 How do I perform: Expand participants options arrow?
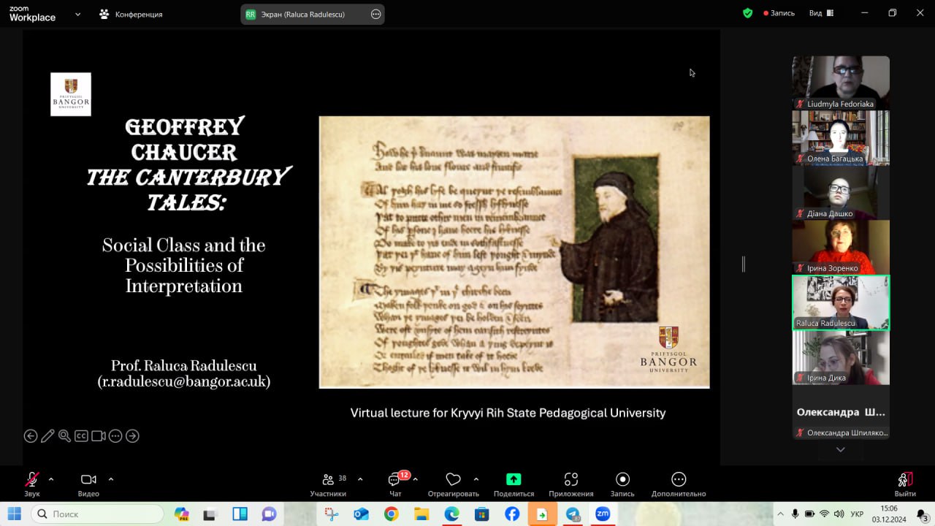tap(360, 479)
